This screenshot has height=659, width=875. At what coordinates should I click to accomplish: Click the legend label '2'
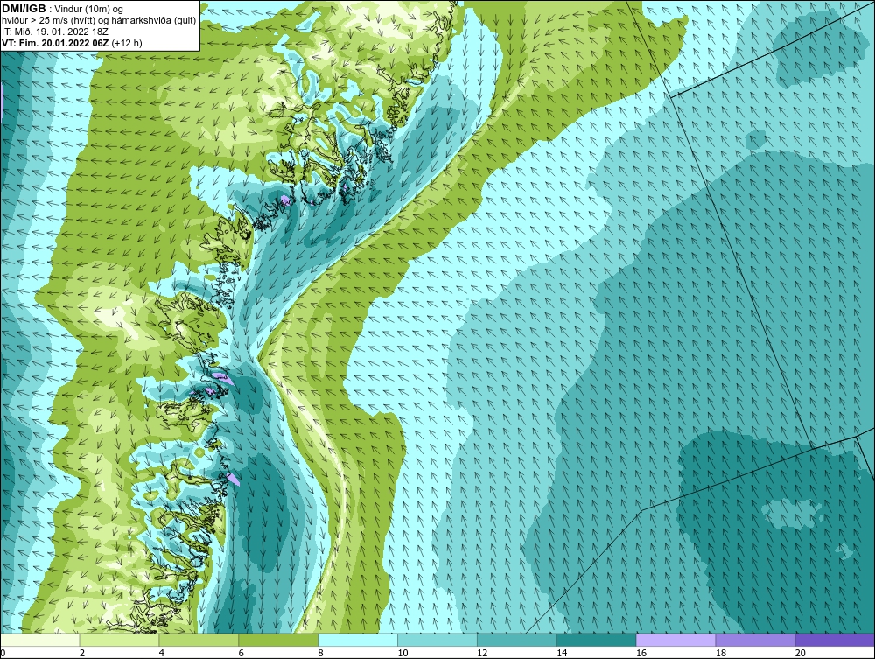(82, 653)
